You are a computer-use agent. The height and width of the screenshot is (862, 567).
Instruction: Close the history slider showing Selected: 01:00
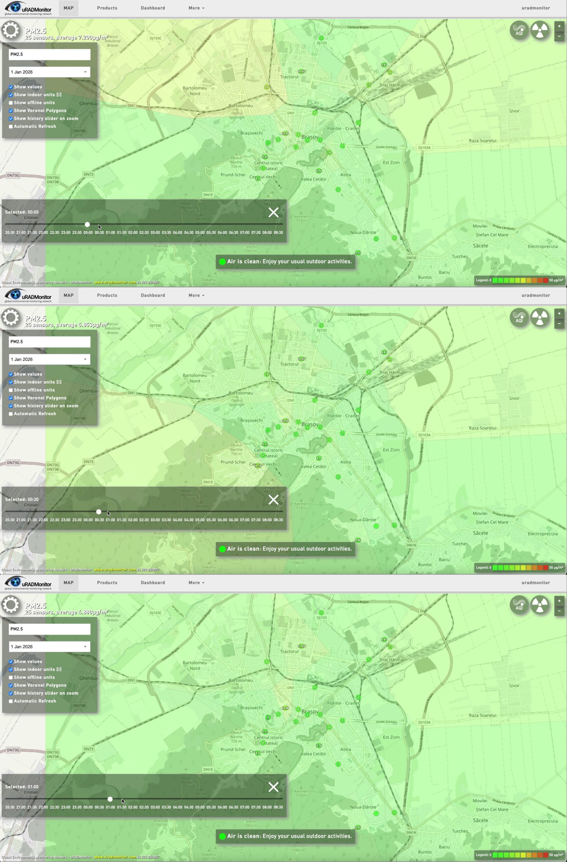[273, 787]
